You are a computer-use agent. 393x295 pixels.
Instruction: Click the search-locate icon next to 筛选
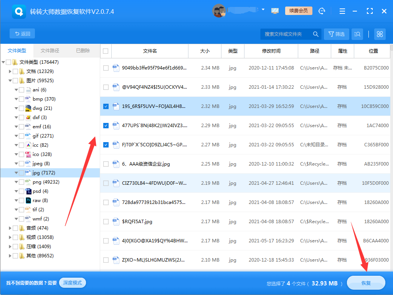pyautogui.click(x=357, y=34)
